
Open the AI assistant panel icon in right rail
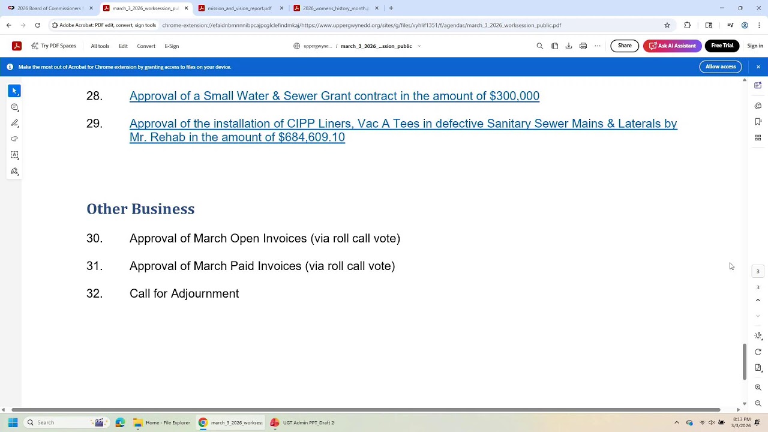[x=758, y=86]
